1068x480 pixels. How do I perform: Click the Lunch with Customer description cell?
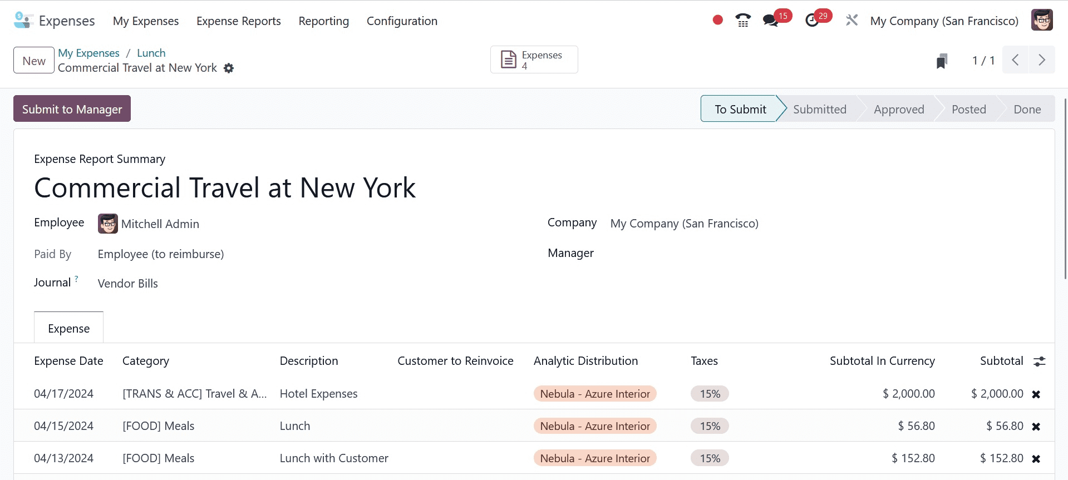[334, 458]
